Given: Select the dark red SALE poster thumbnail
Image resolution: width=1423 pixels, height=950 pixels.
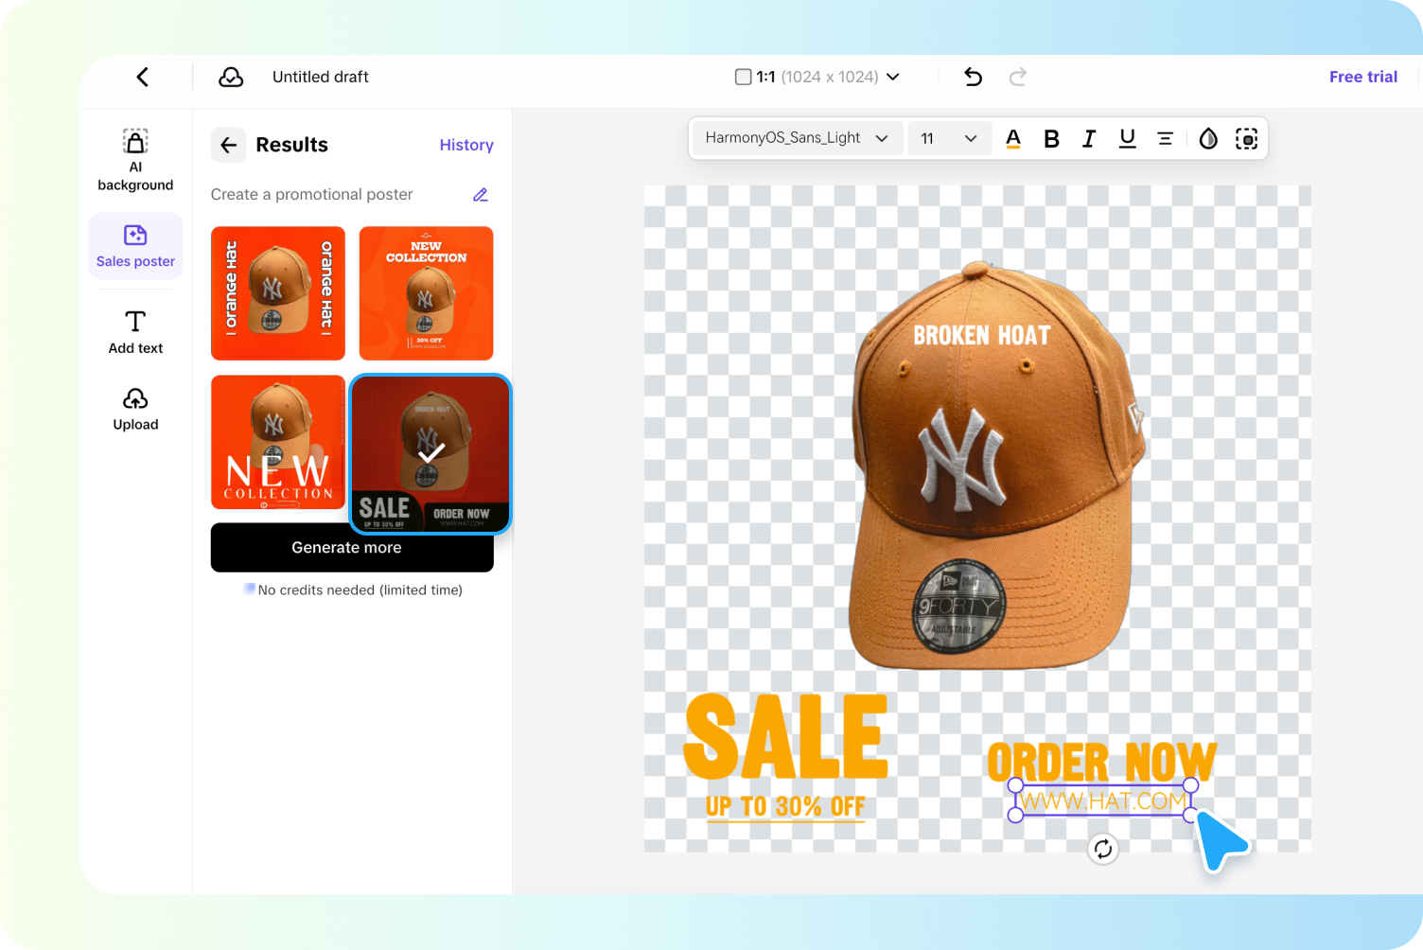Looking at the screenshot, I should pyautogui.click(x=430, y=454).
